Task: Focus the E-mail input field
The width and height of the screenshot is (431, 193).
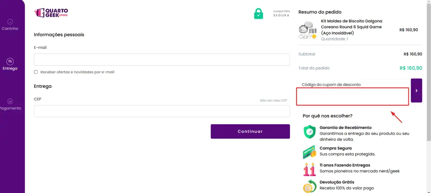Action: (x=162, y=59)
